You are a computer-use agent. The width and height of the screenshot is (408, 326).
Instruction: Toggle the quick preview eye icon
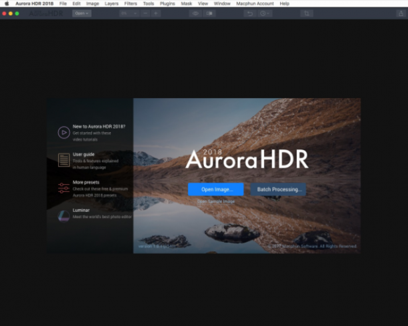point(195,13)
